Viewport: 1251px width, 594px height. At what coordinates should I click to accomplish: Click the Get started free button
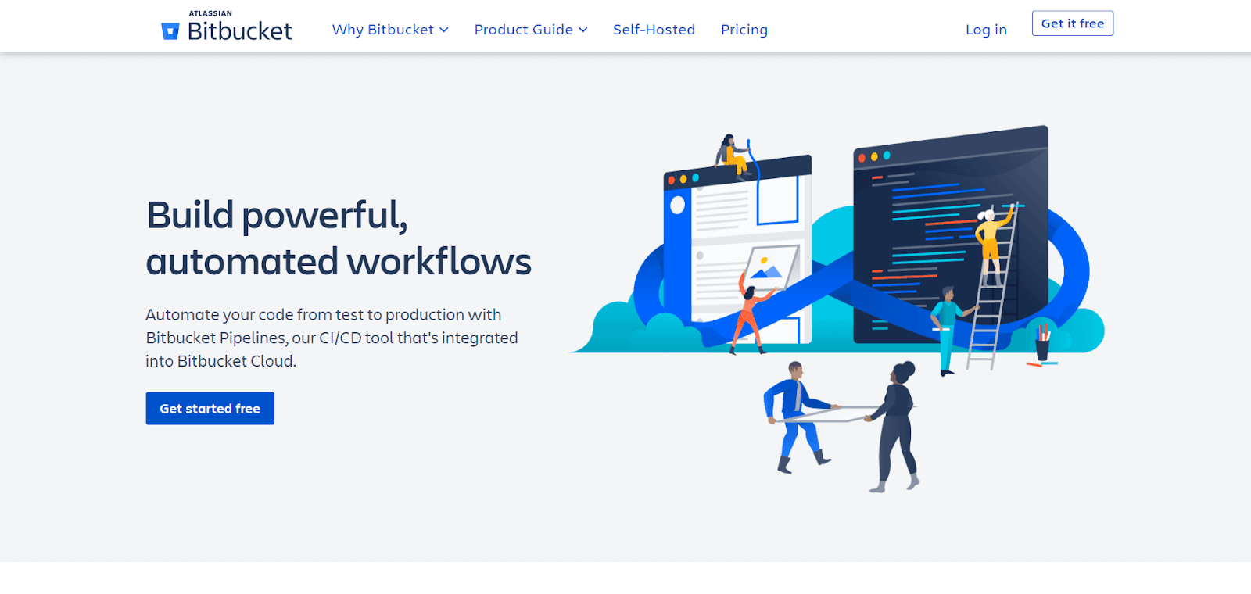coord(210,409)
